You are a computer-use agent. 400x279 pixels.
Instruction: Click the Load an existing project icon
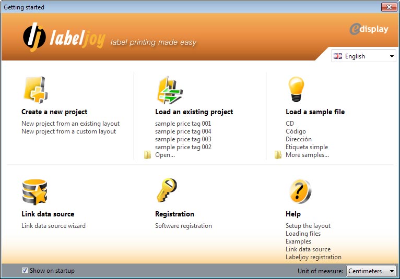click(170, 90)
